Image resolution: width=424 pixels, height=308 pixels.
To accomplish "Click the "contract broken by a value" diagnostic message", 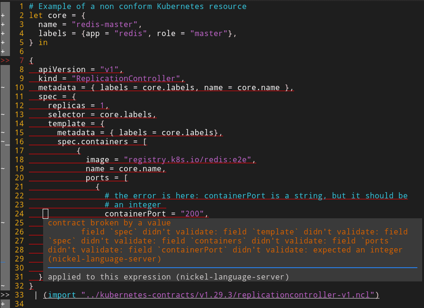I will tap(109, 223).
